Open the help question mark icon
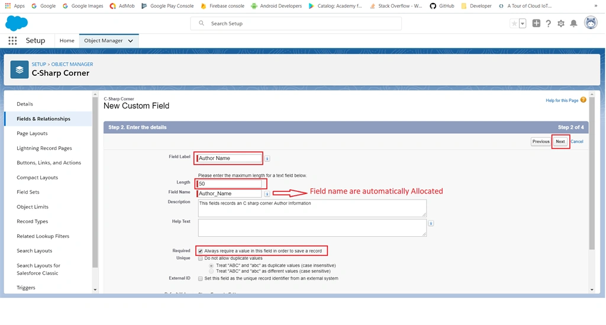 pyautogui.click(x=548, y=24)
